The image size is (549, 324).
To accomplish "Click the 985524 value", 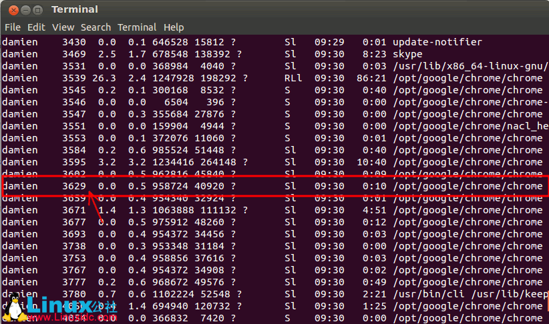I will (170, 150).
